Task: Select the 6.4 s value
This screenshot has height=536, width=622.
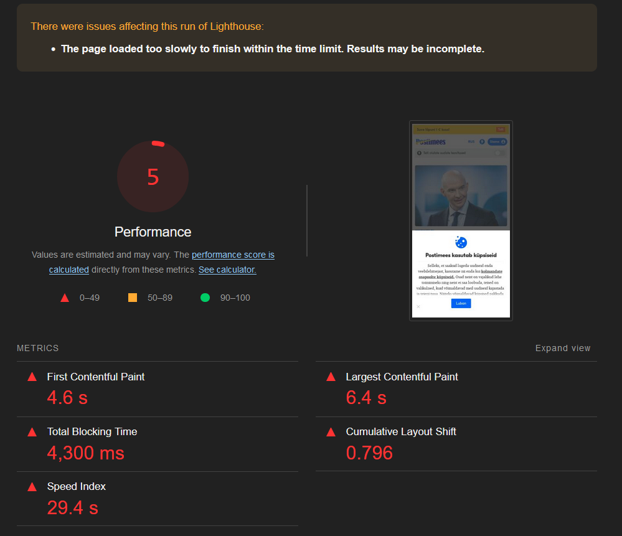Action: pos(366,398)
